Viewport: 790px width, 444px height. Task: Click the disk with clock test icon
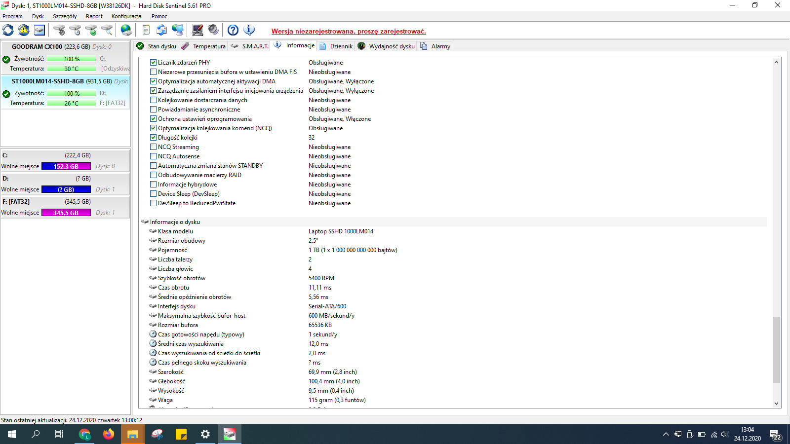tap(75, 30)
